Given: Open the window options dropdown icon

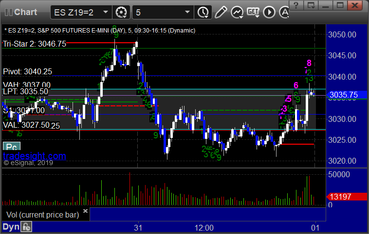Looking at the screenshot, I should 311,5.
